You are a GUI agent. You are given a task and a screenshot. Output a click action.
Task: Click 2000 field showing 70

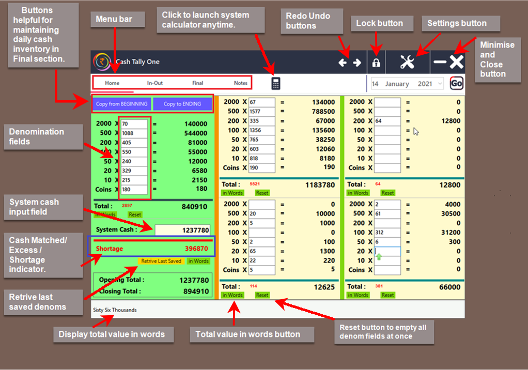134,124
